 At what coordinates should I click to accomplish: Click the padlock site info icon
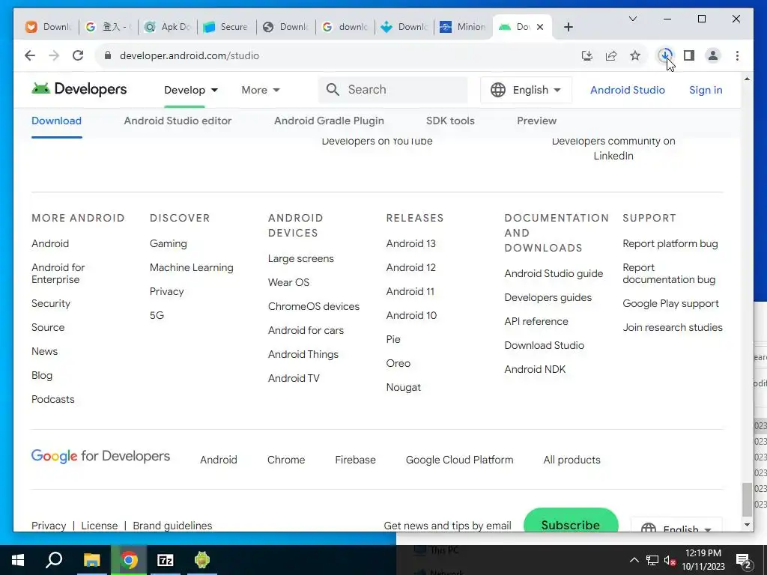click(x=108, y=55)
